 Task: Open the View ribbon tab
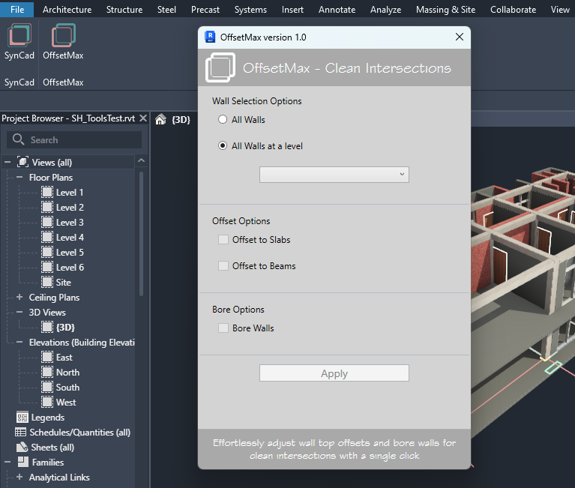pyautogui.click(x=560, y=9)
